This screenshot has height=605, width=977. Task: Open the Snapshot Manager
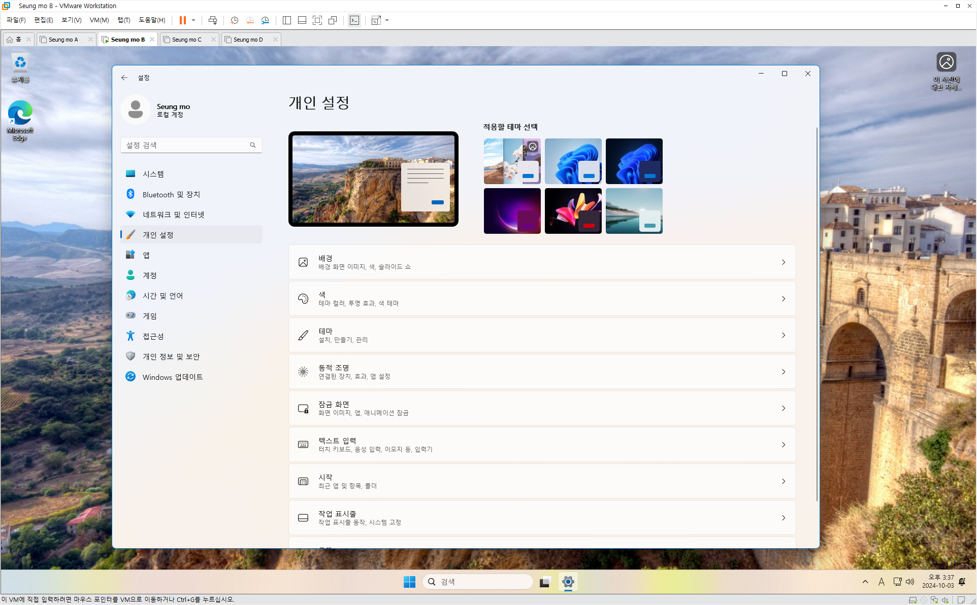pos(265,20)
